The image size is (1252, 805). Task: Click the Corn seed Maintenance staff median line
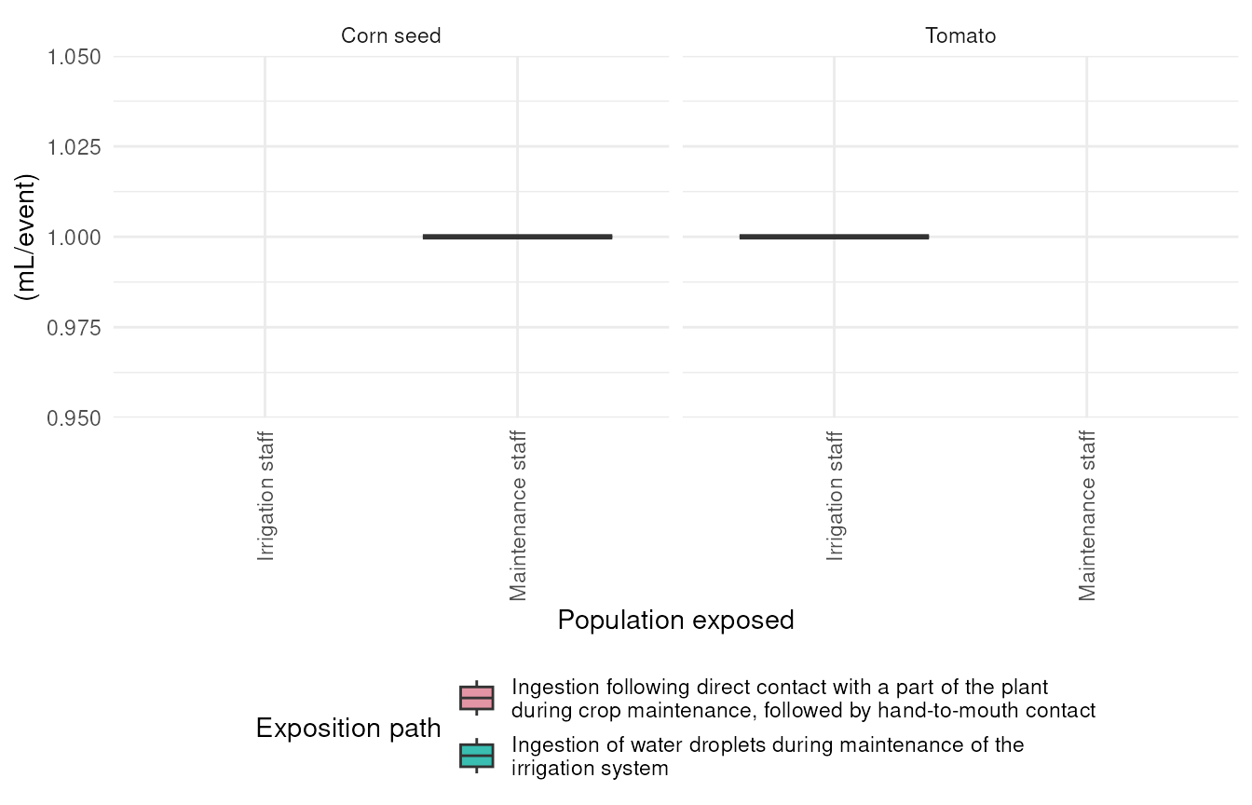[518, 237]
